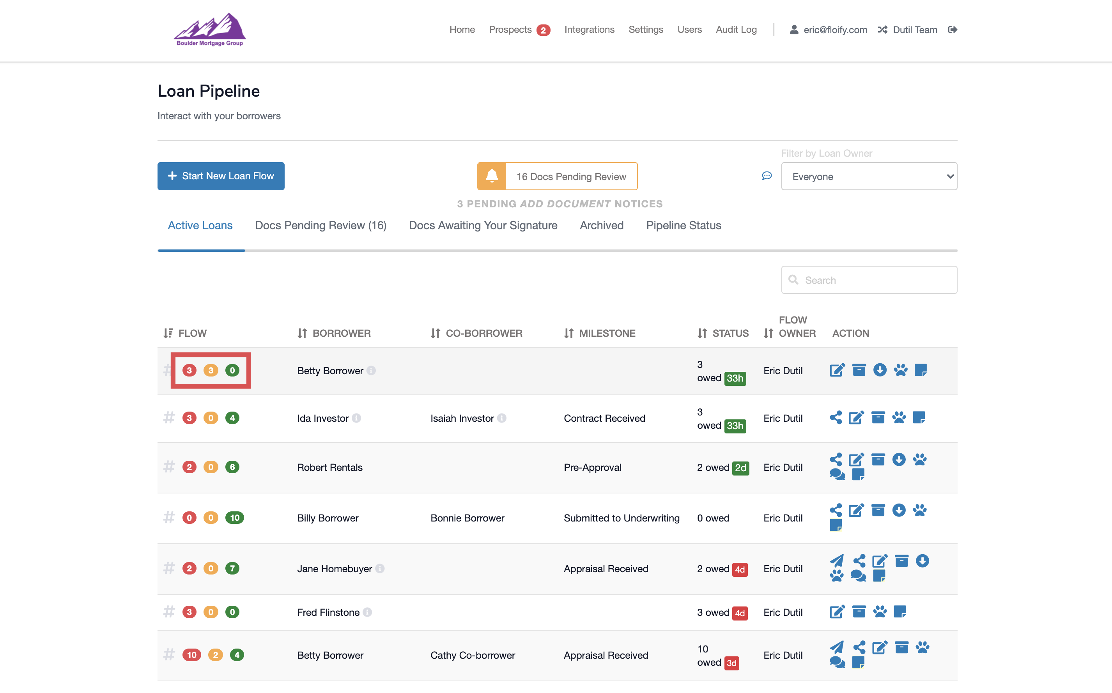The width and height of the screenshot is (1112, 693).
Task: Open the Docs Pending Review (16) tab
Action: (321, 226)
